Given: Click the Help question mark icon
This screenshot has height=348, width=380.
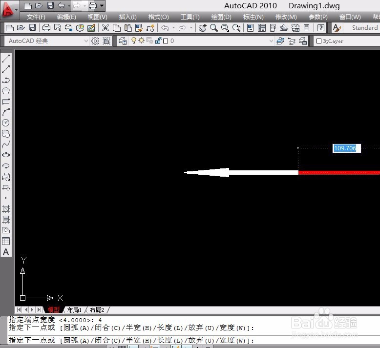Looking at the screenshot, I should pyautogui.click(x=321, y=28).
